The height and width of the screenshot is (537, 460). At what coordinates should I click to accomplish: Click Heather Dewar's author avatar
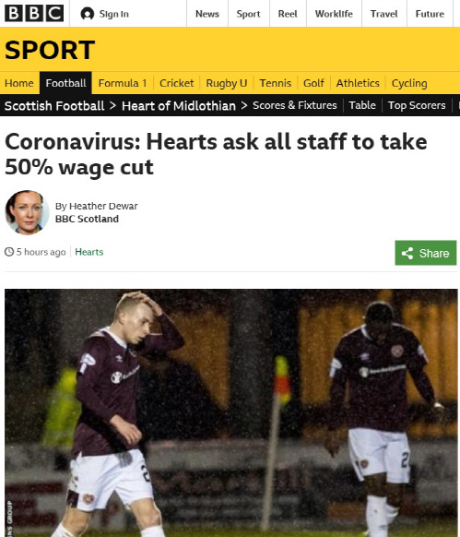pos(27,212)
